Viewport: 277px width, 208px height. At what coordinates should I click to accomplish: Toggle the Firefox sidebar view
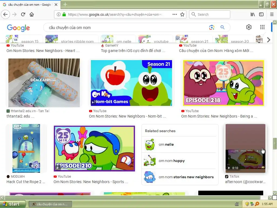pos(261,14)
